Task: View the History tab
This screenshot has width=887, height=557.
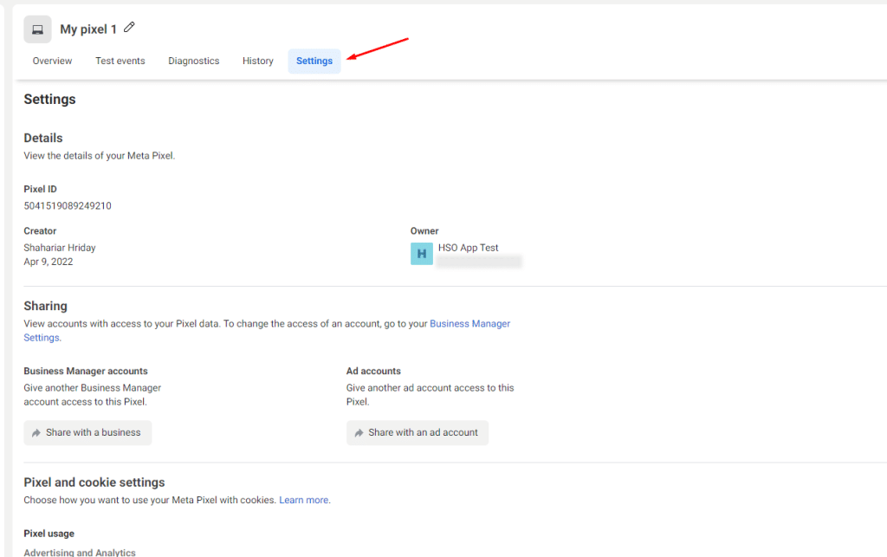Action: (257, 61)
